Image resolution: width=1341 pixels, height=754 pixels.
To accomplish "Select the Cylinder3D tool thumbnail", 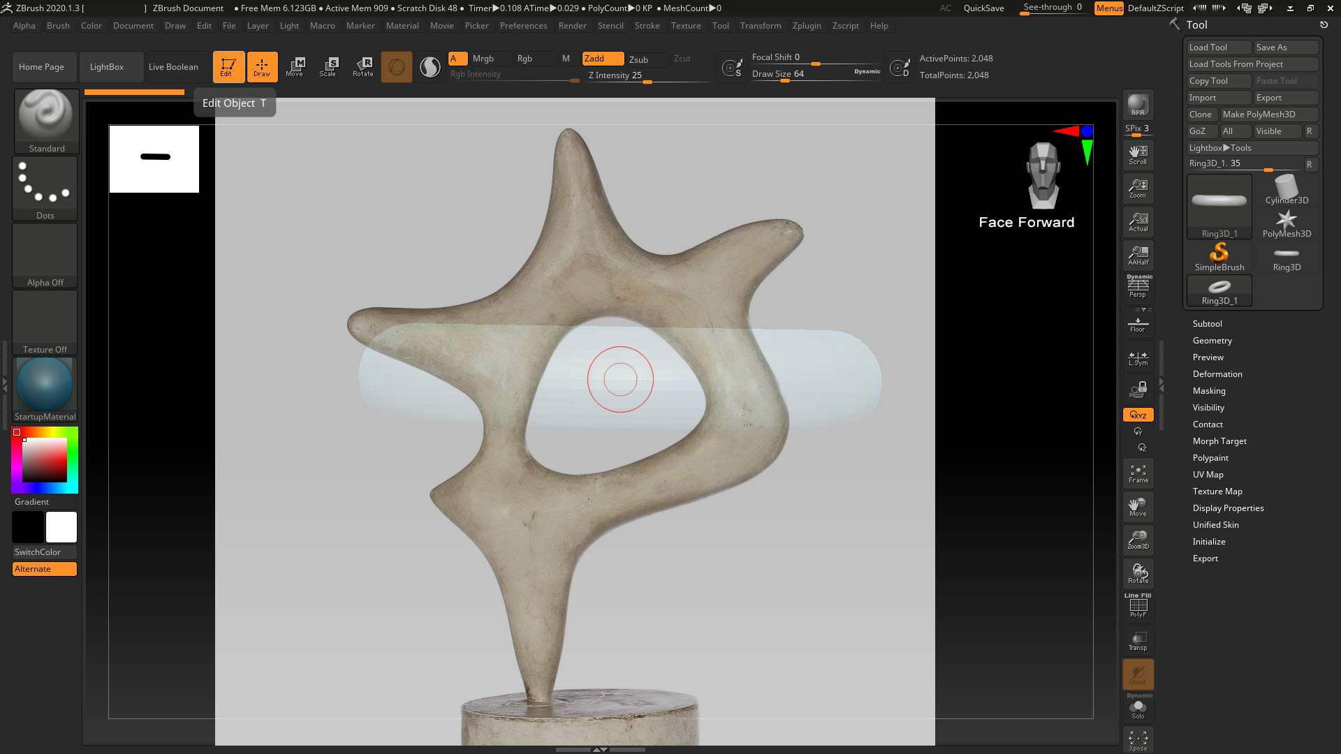I will (1287, 189).
